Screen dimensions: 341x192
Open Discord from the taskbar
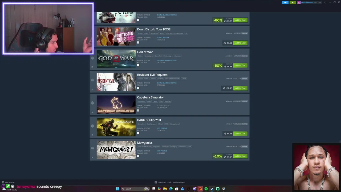point(194,189)
